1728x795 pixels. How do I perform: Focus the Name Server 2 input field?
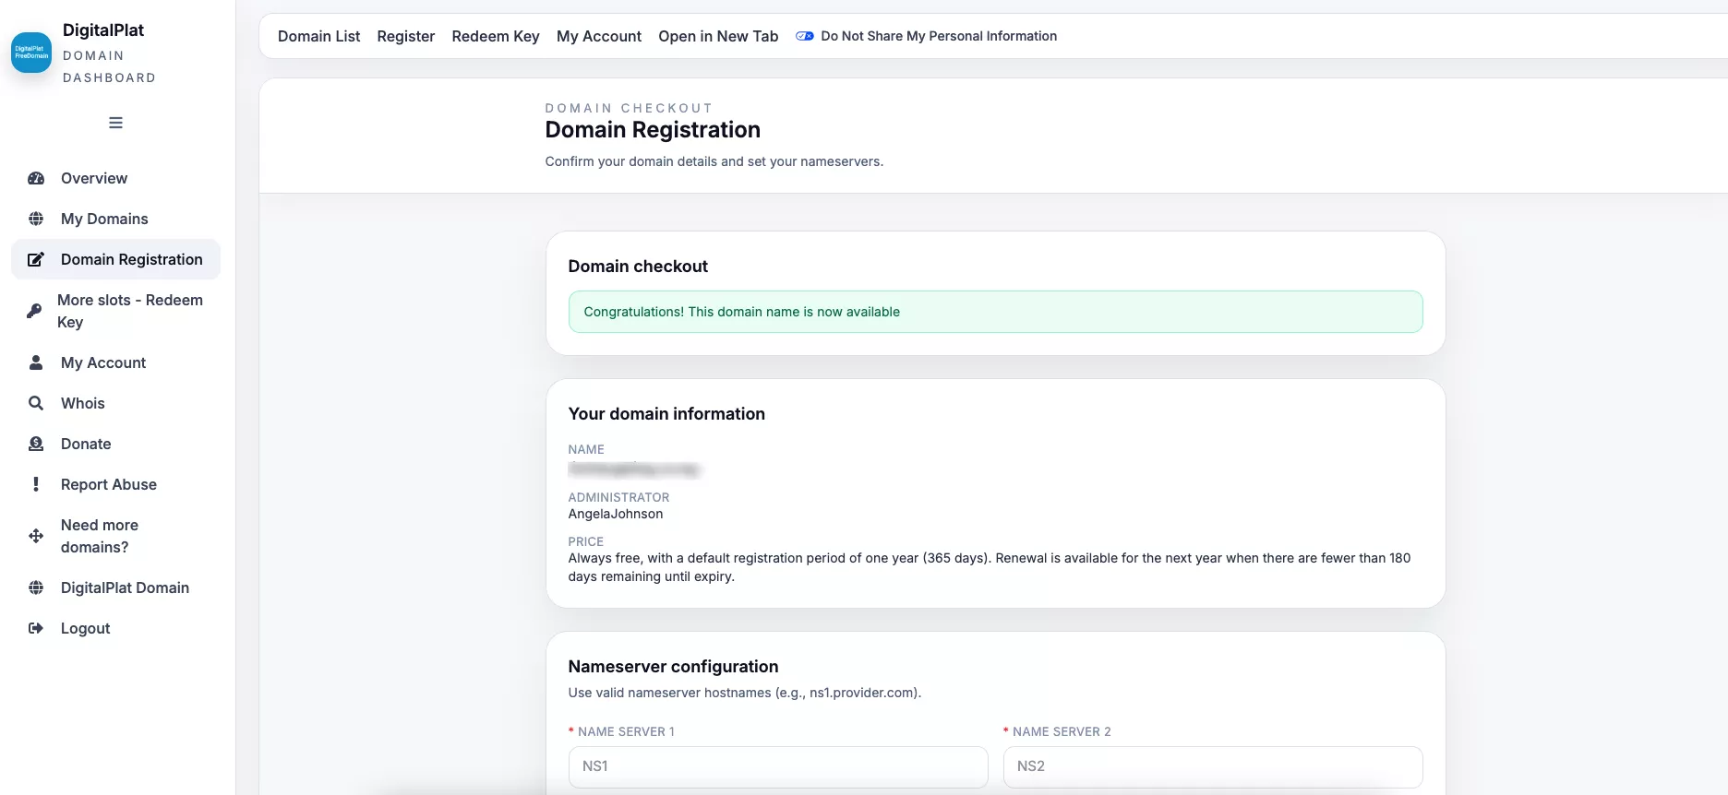pyautogui.click(x=1212, y=766)
